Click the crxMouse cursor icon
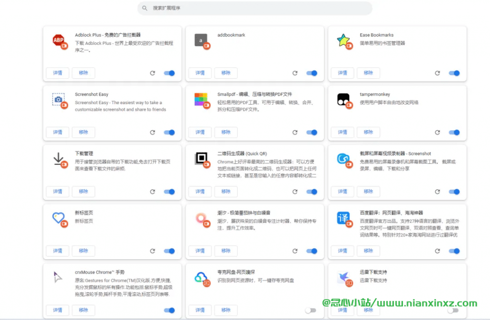 (58, 277)
